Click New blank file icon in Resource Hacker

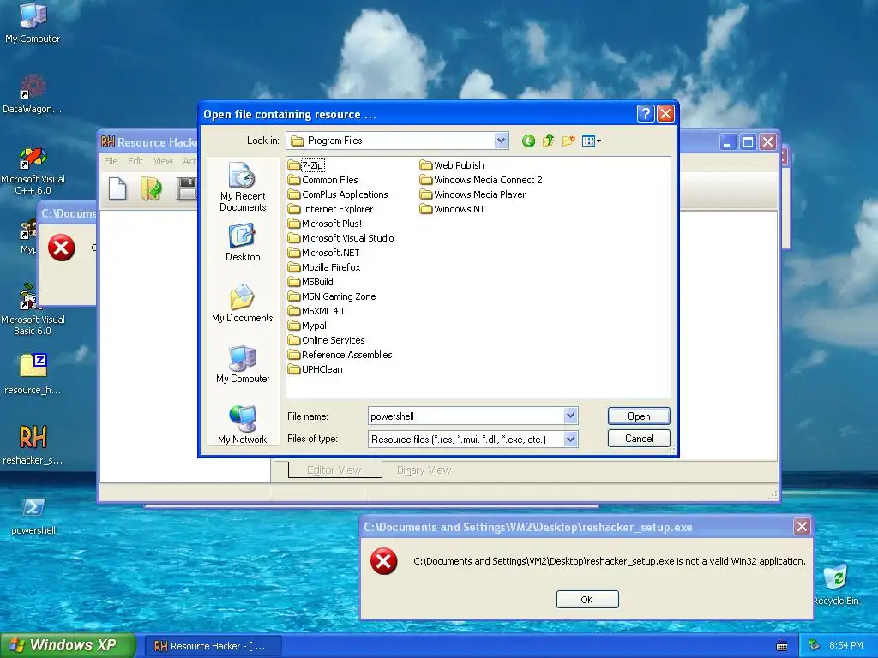click(117, 188)
